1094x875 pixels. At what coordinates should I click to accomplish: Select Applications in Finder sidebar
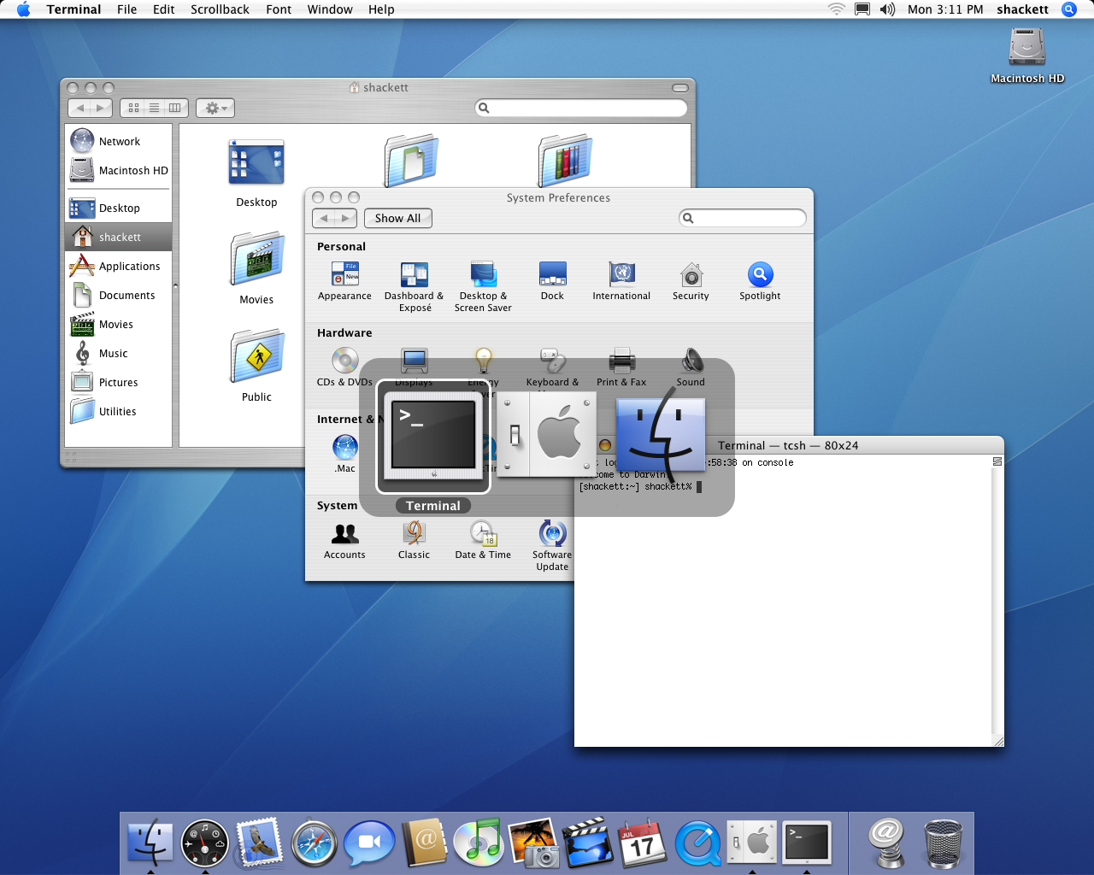tap(129, 267)
